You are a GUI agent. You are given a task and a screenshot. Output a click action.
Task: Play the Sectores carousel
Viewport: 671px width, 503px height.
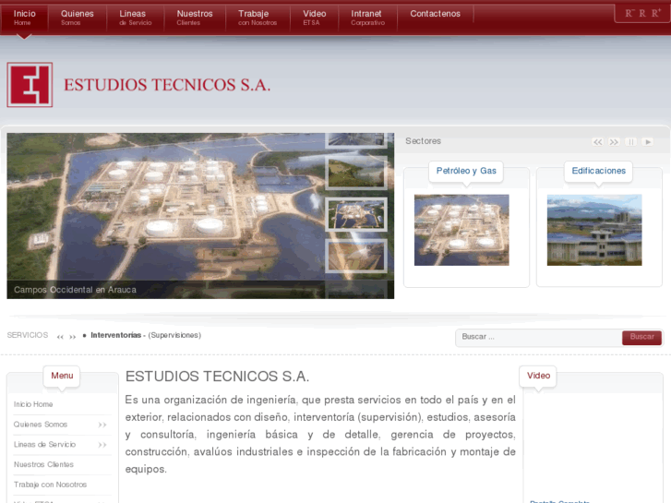pos(647,142)
